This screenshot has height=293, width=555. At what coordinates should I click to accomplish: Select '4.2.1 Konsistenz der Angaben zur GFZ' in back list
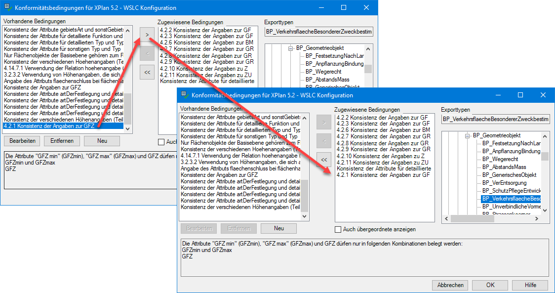(49, 126)
